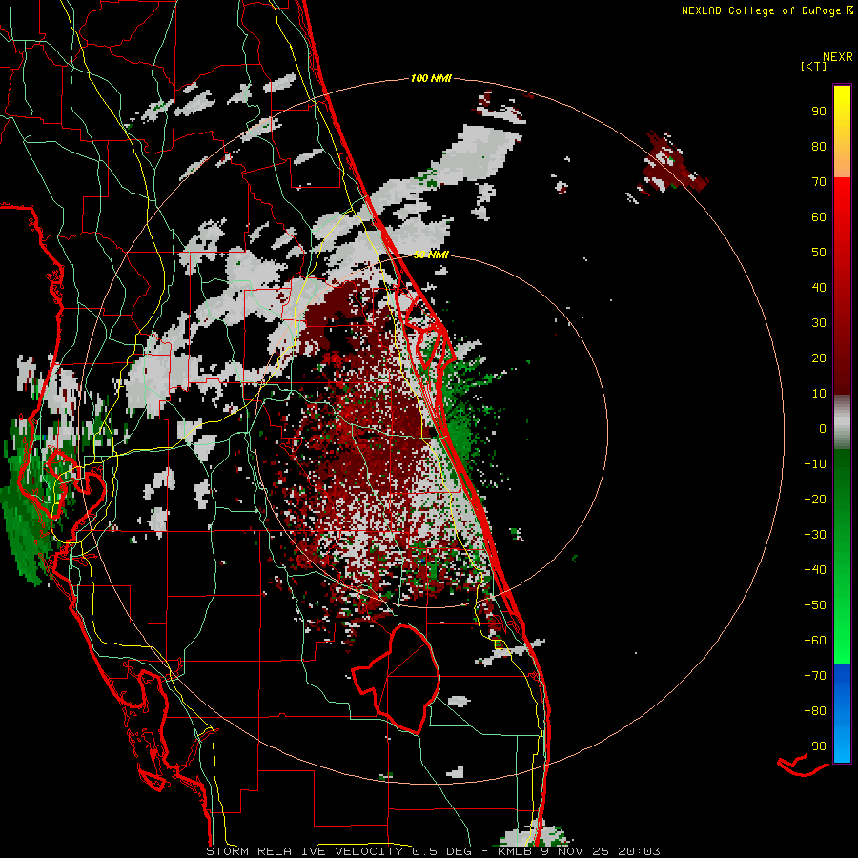
Task: Click the -20 scale value
Action: [x=815, y=500]
